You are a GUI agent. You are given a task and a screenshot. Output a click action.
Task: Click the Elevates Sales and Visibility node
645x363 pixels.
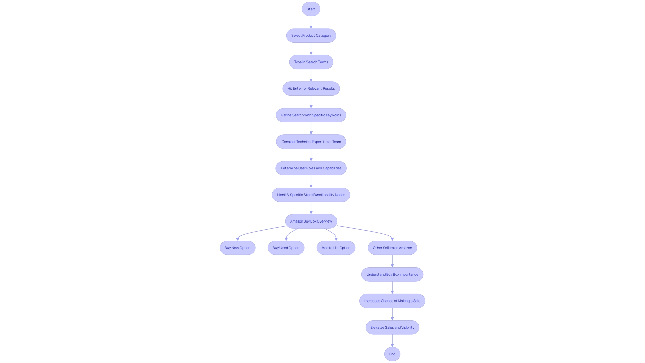[392, 327]
